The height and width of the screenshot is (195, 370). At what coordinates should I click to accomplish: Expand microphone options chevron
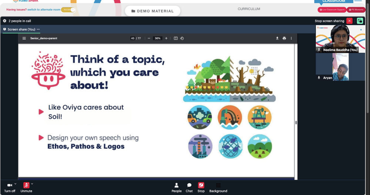coord(32,184)
